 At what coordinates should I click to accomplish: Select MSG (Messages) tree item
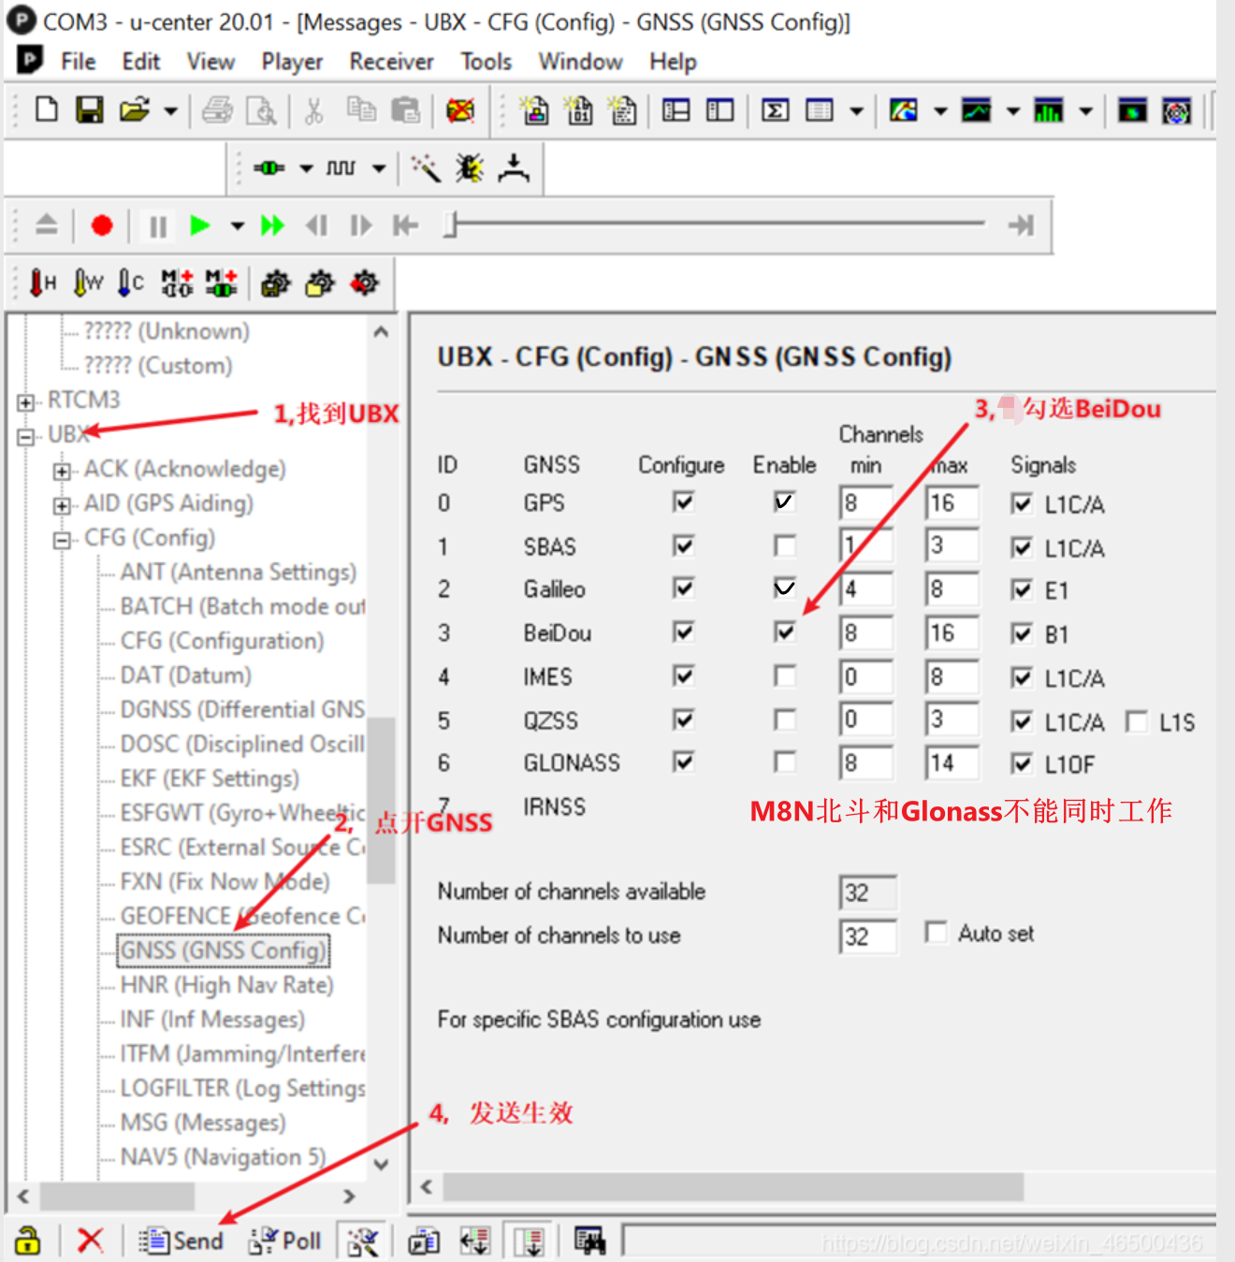(x=203, y=1123)
